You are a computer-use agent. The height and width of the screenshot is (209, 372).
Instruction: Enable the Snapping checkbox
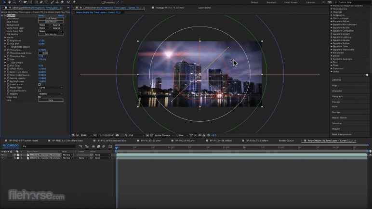(103, 2)
